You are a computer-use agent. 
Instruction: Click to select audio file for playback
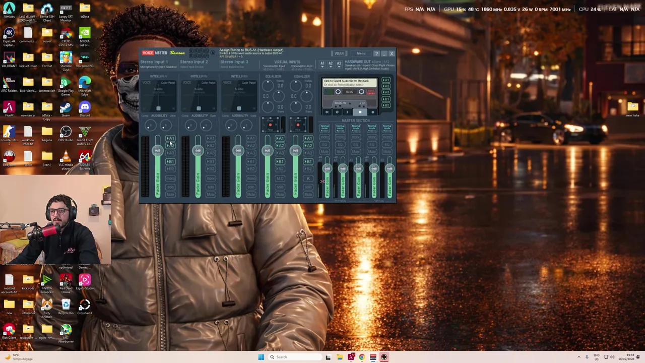click(351, 83)
